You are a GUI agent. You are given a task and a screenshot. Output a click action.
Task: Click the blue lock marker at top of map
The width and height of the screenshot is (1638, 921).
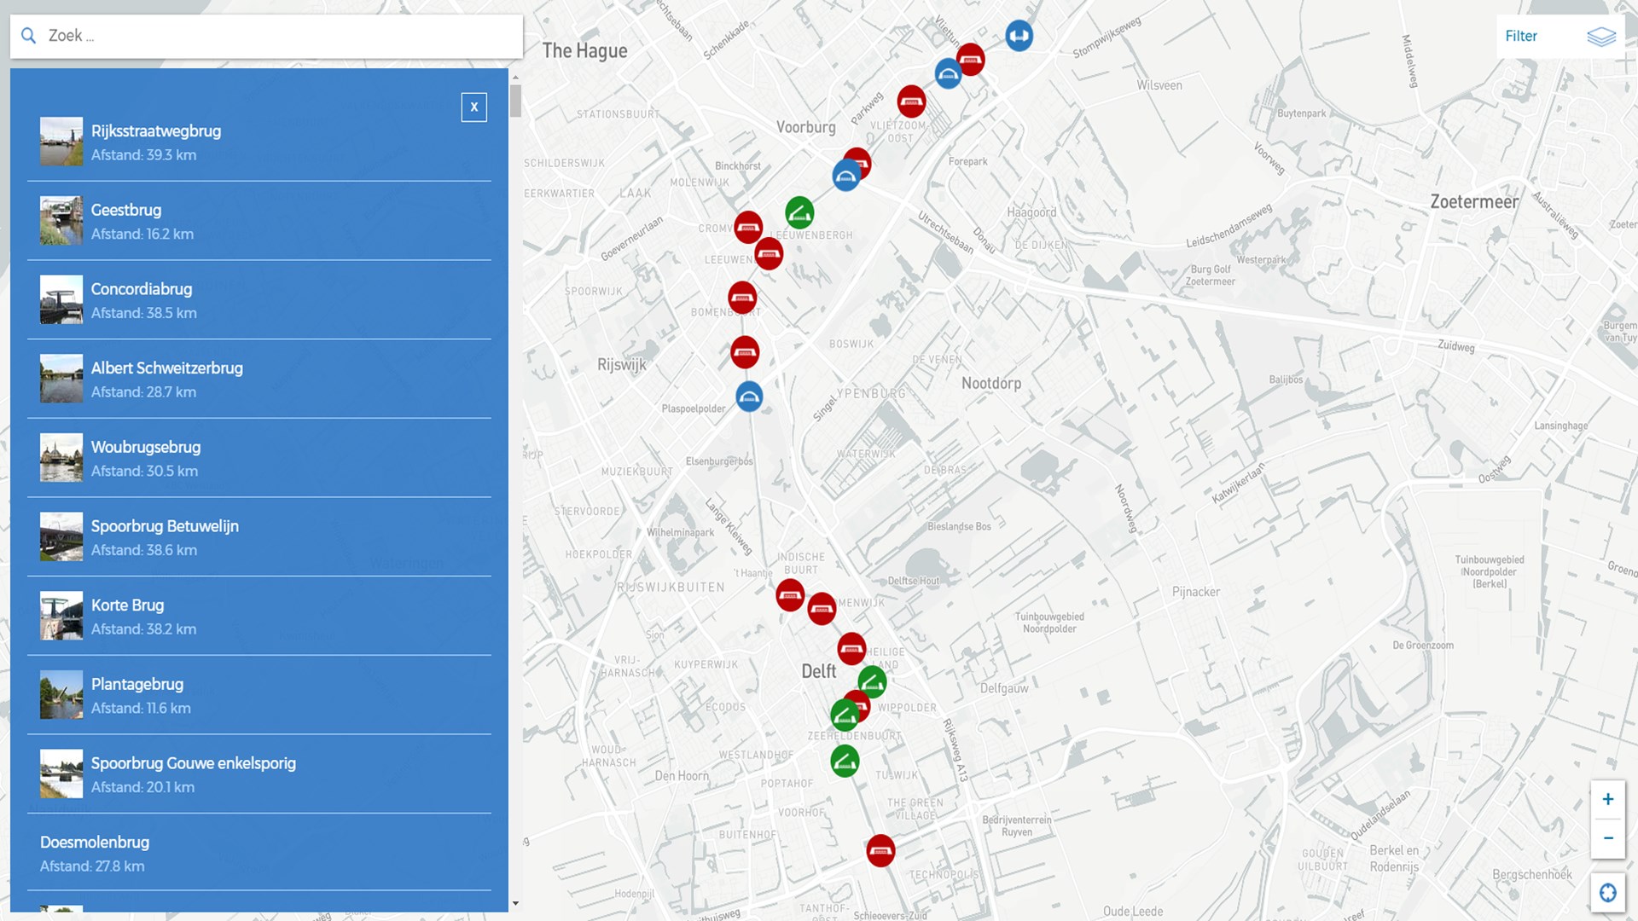tap(1019, 36)
